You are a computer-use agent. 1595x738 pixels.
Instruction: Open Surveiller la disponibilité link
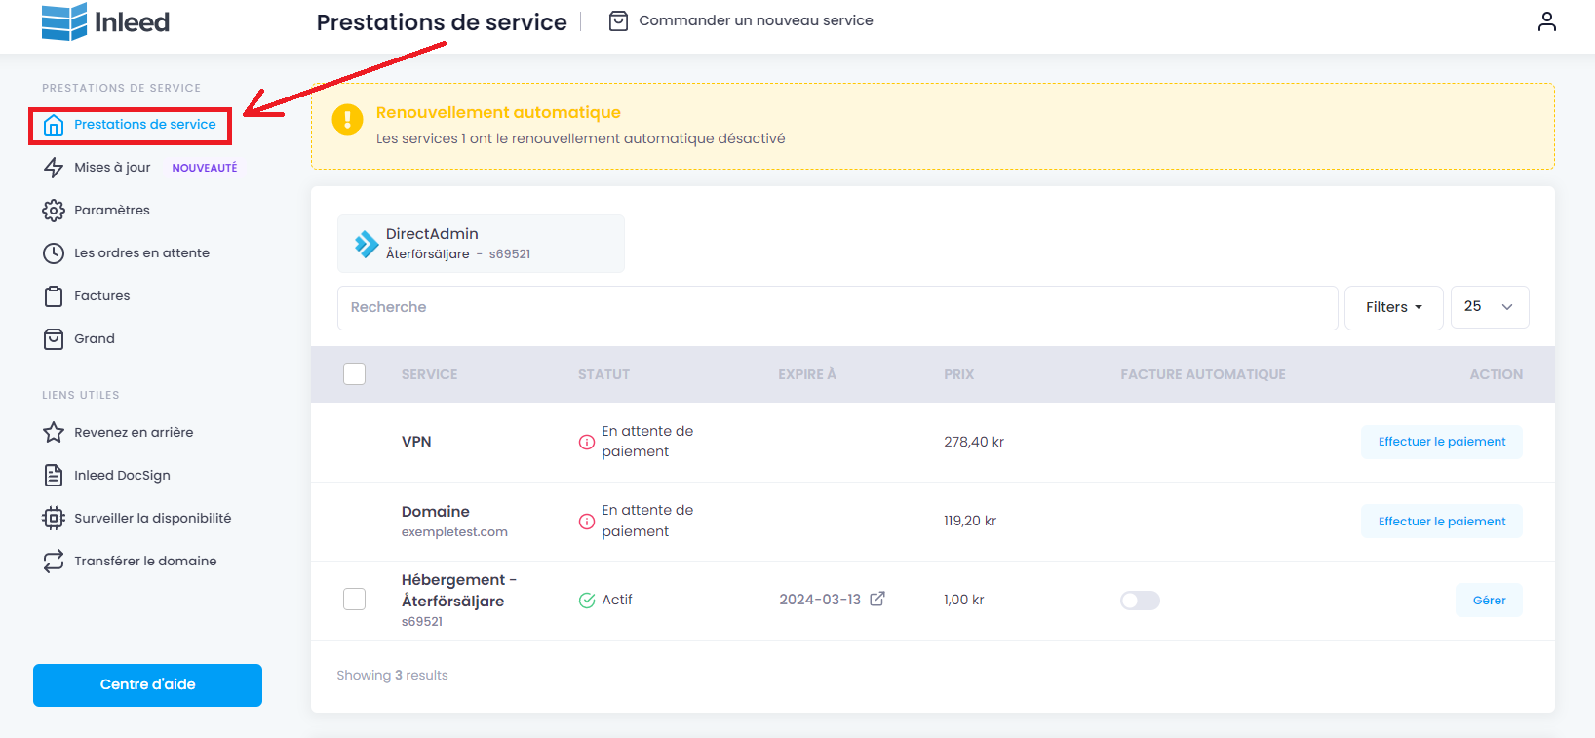(152, 519)
